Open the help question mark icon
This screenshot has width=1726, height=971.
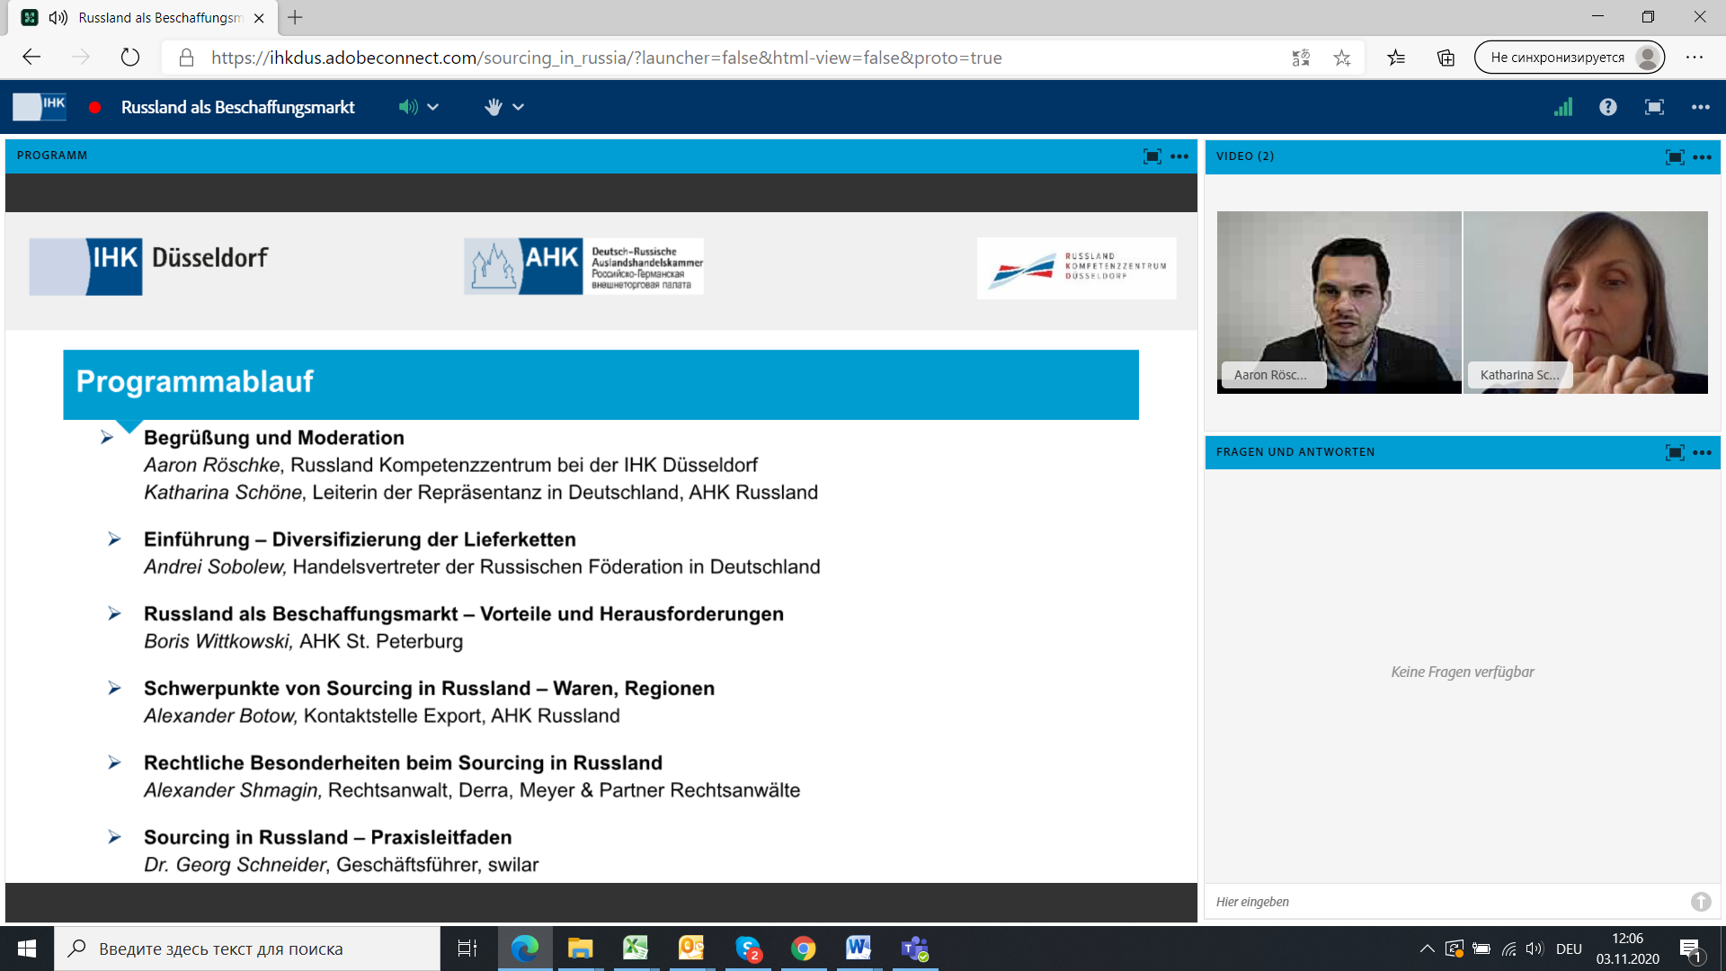1608,107
